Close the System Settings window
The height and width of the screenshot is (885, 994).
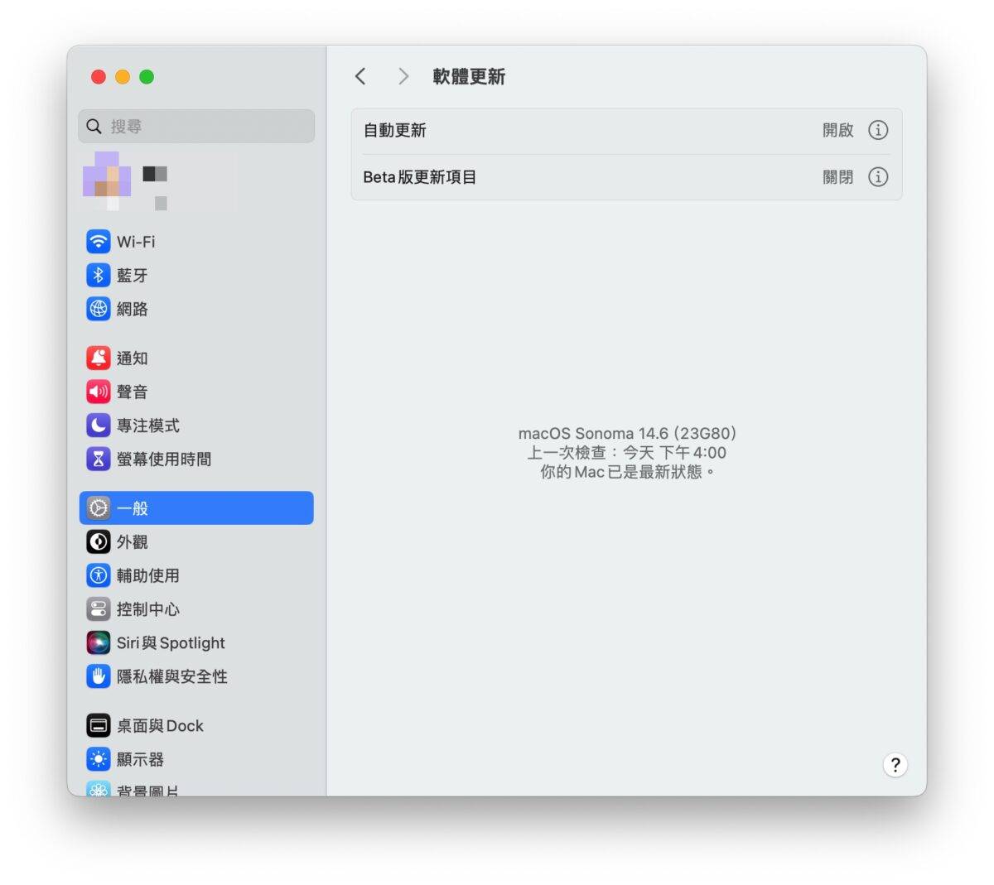click(99, 77)
